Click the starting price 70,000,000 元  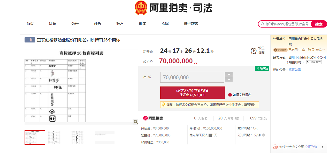(x=178, y=61)
